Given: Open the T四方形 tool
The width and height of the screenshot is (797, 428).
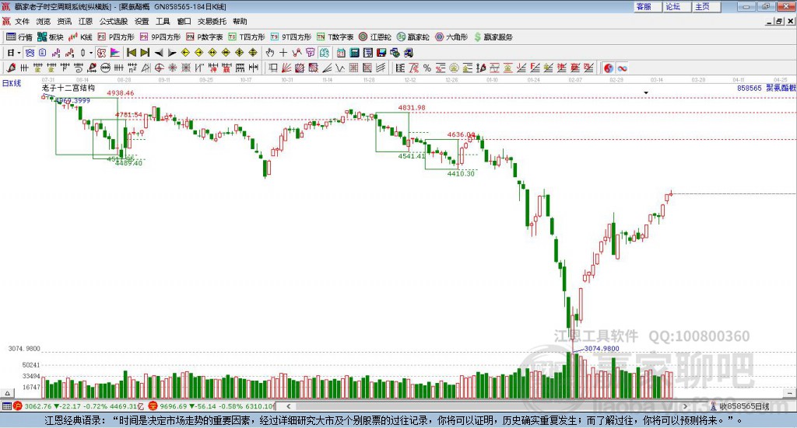Looking at the screenshot, I should (247, 37).
